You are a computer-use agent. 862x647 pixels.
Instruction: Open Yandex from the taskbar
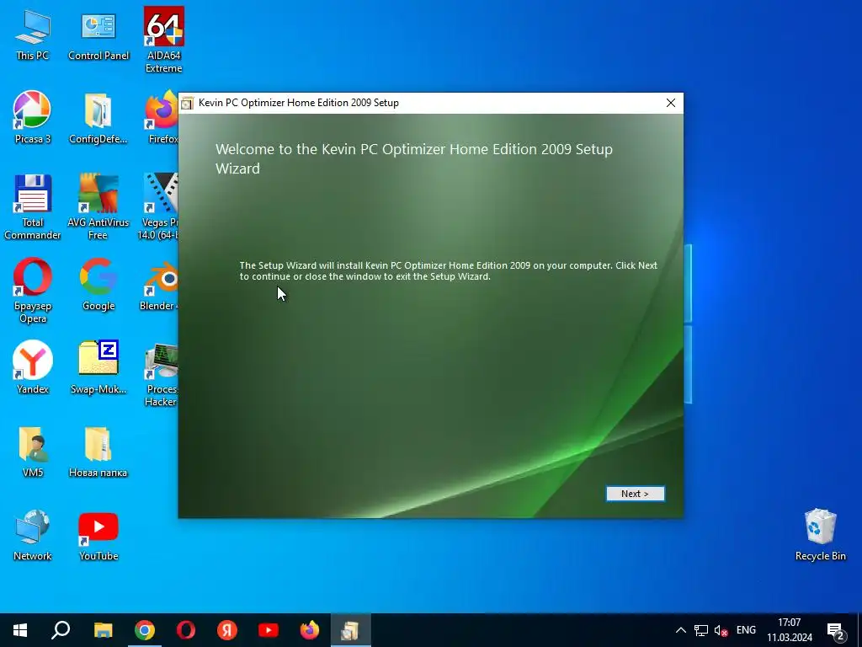(x=227, y=630)
